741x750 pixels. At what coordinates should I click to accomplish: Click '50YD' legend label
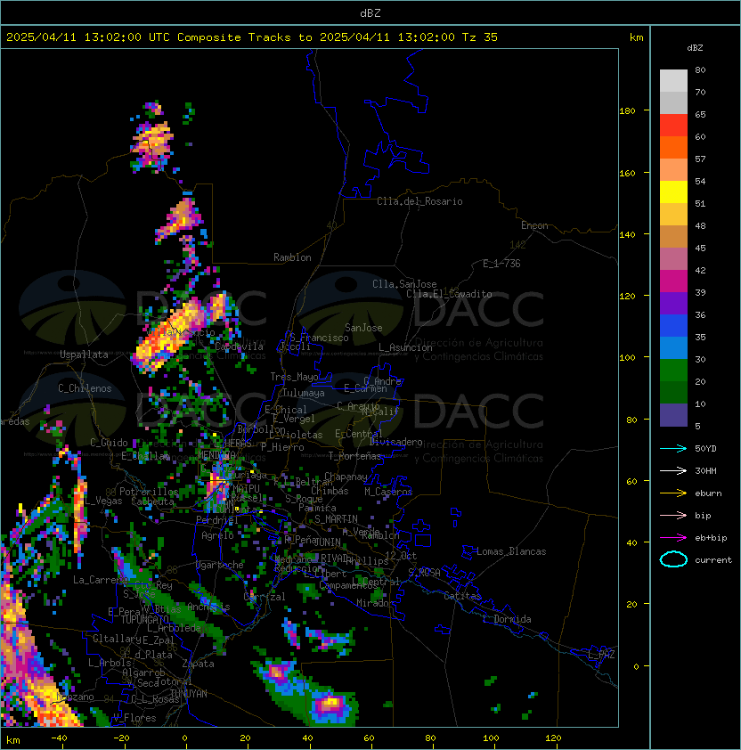(x=705, y=449)
